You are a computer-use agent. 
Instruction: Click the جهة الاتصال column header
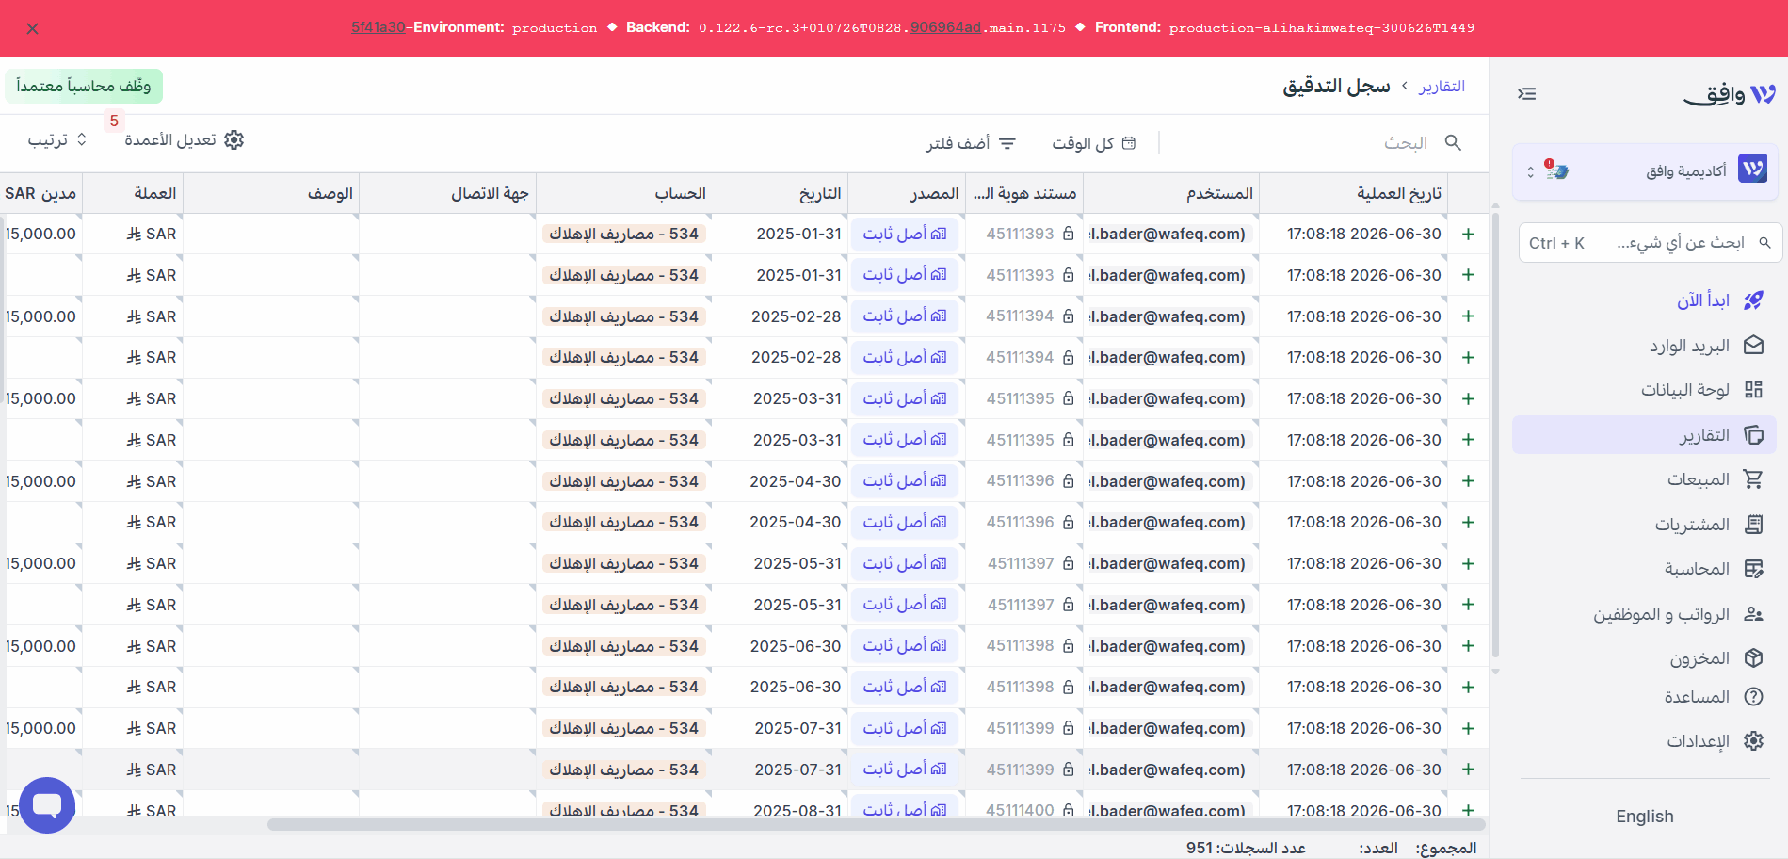coord(448,193)
